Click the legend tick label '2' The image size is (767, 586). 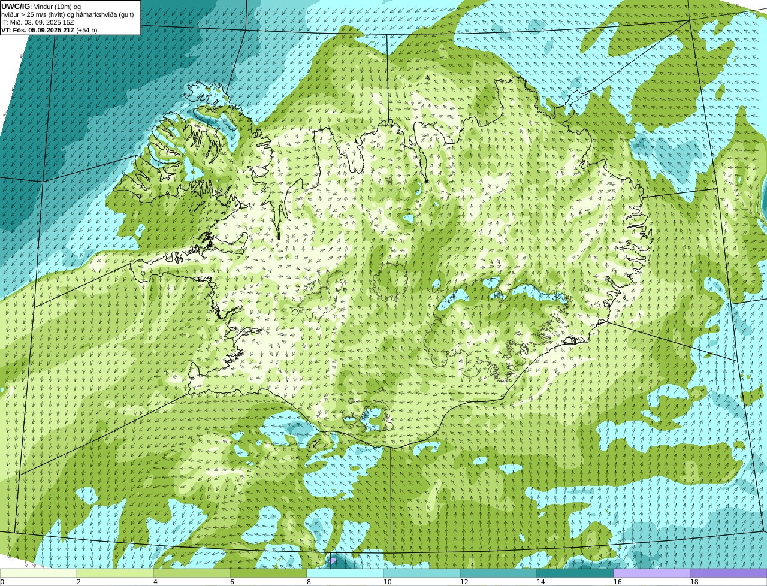78,582
